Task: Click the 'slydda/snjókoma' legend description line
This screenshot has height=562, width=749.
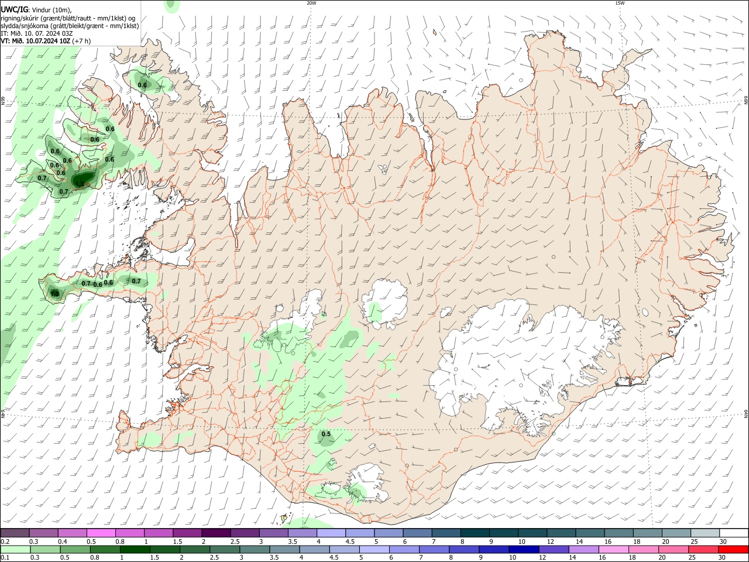Action: click(x=70, y=26)
